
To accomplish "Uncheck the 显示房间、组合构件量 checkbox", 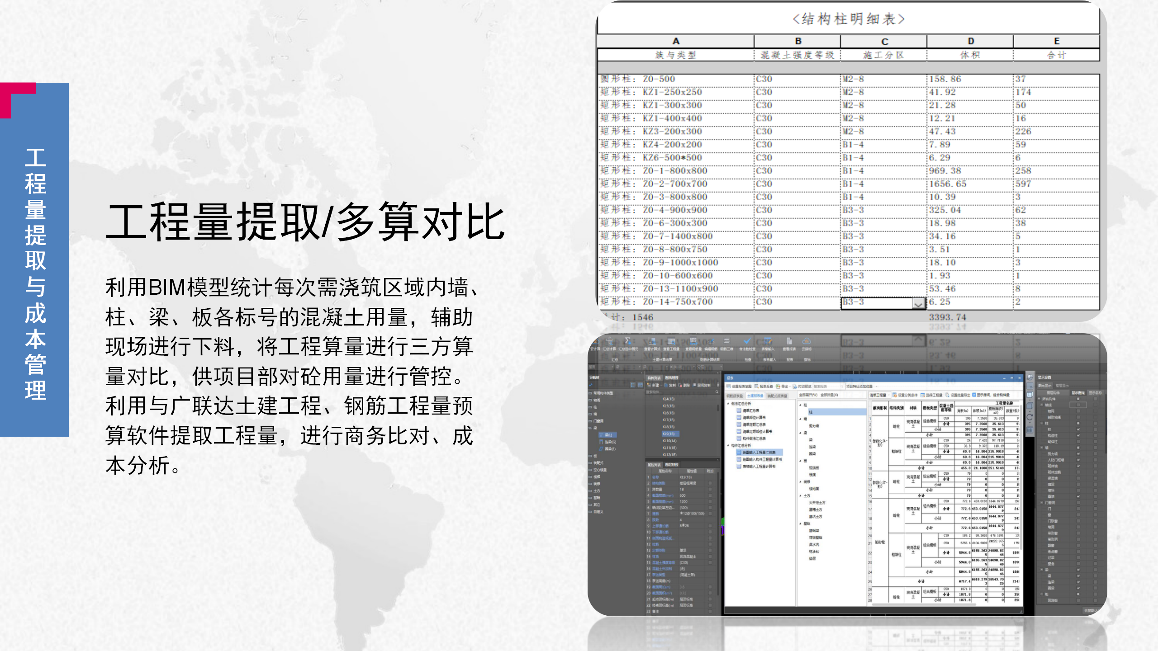I will click(x=974, y=395).
